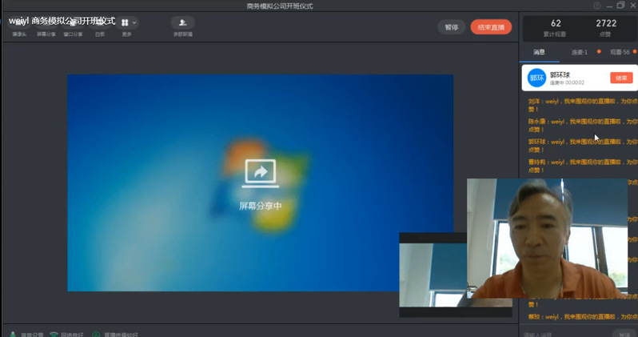
Task: Switch to the 连麦·1 tab
Action: (580, 52)
